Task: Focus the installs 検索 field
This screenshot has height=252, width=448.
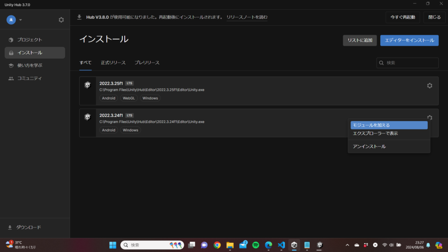Action: pos(407,63)
